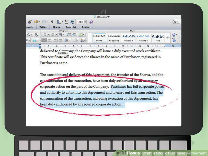The width and height of the screenshot is (208, 156).
Task: Sort text with the A-Z icon
Action: 83,40
